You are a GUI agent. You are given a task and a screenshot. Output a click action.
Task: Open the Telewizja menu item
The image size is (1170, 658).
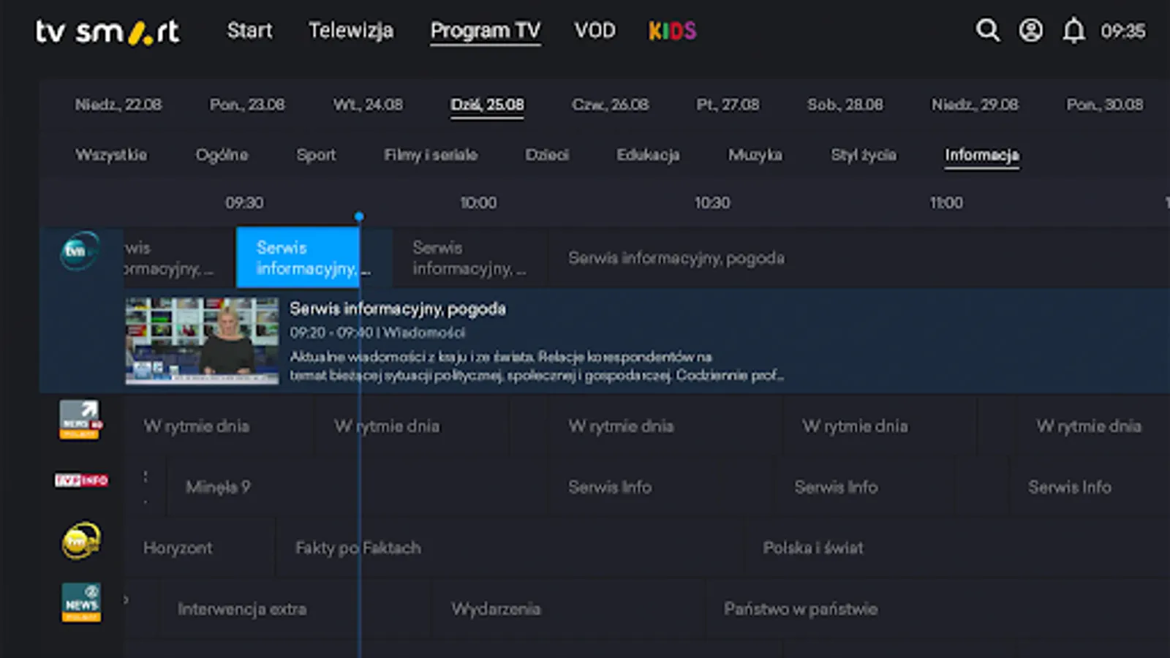tap(350, 31)
